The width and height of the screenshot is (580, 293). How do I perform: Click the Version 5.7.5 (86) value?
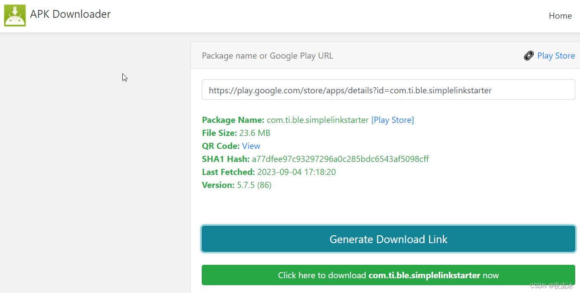tap(254, 185)
